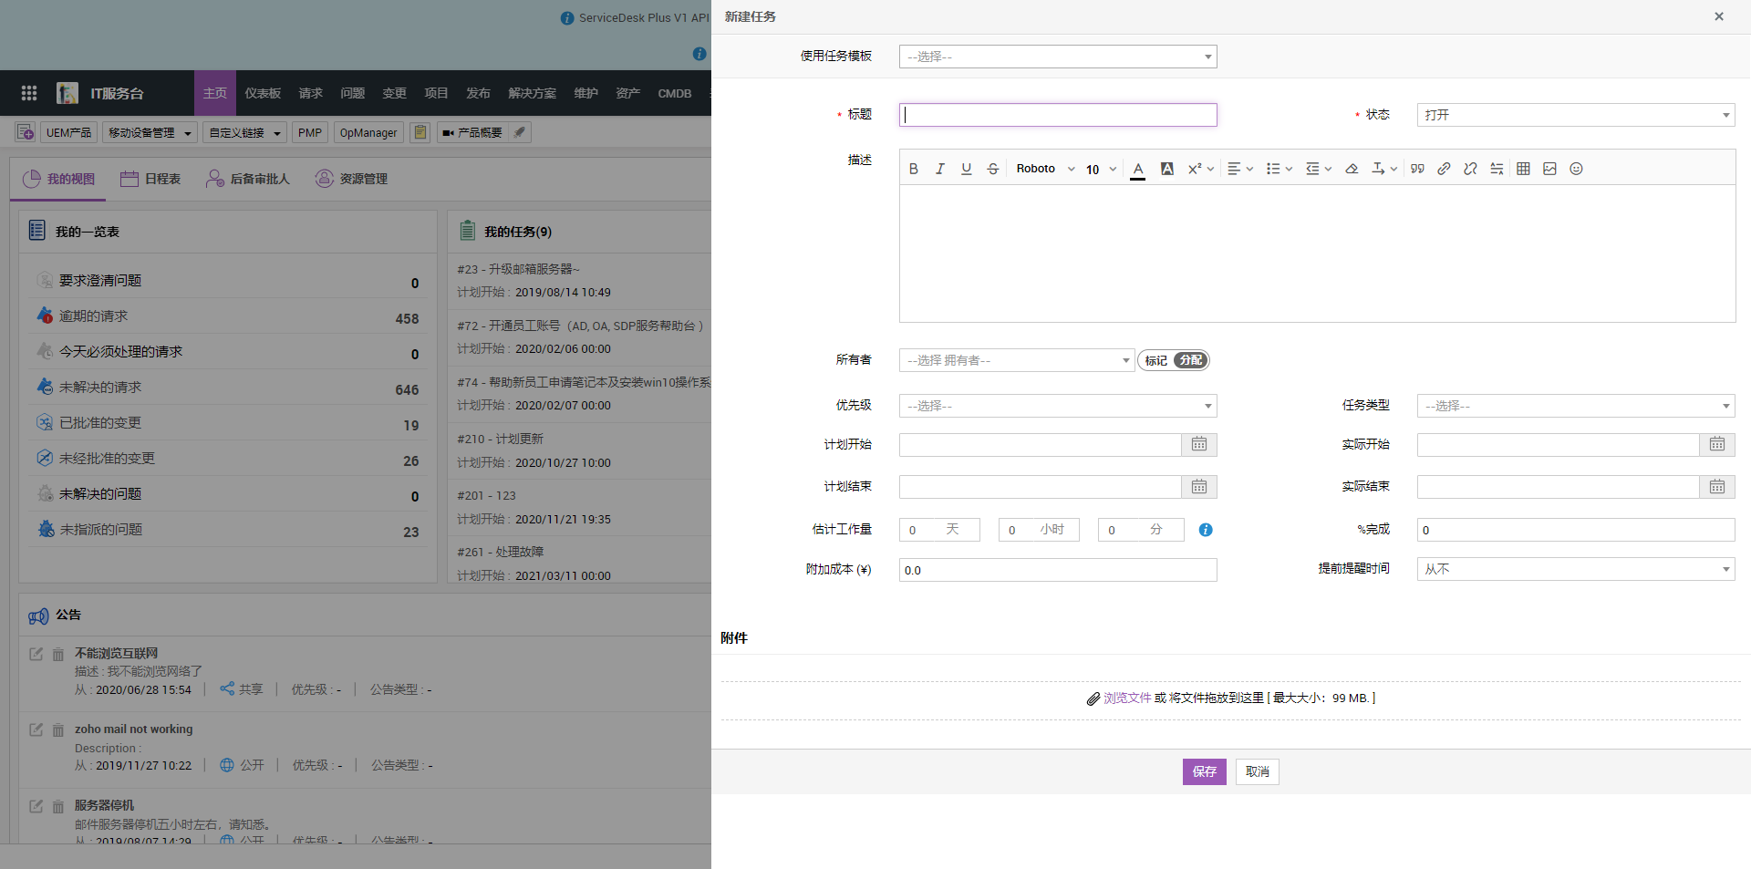Insert an image in the description
The width and height of the screenshot is (1751, 869).
pyautogui.click(x=1549, y=169)
